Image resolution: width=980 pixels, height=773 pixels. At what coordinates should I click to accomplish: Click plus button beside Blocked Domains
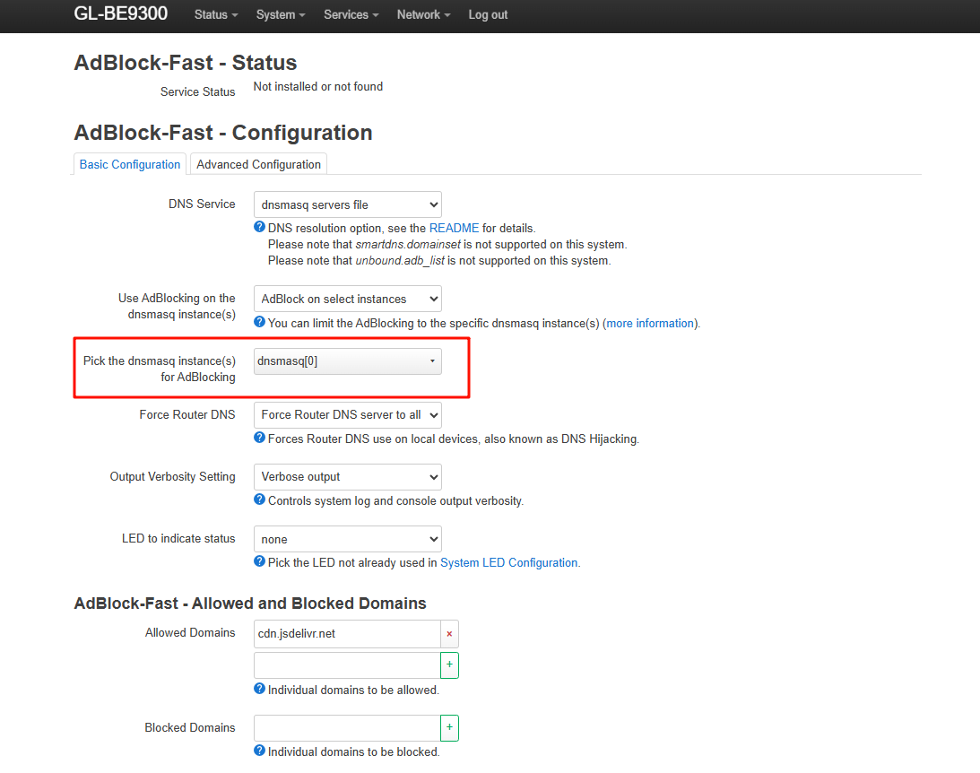pyautogui.click(x=449, y=728)
